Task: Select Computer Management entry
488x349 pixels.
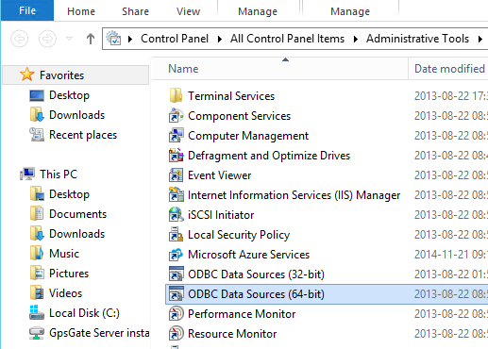Action: tap(248, 136)
